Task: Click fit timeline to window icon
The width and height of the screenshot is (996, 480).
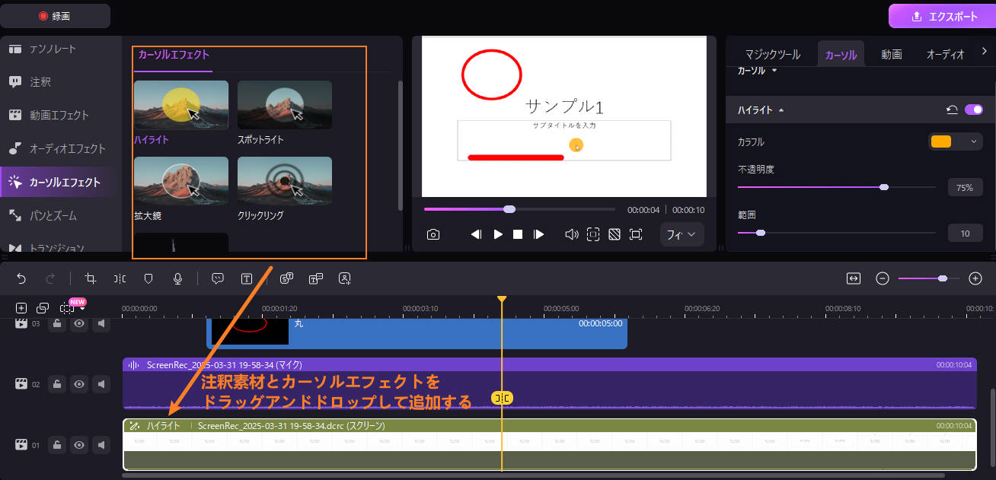Action: click(854, 278)
